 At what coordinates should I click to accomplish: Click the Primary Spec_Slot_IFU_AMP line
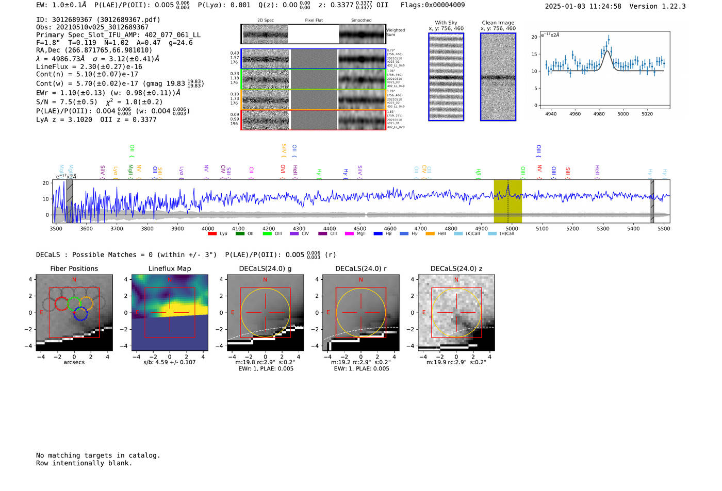point(119,35)
